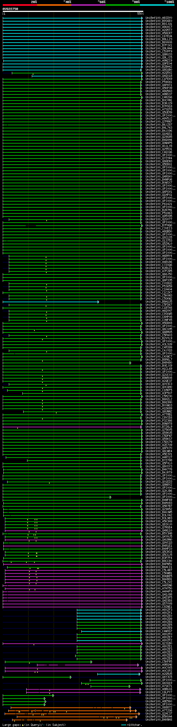Click the 550 end position label
The height and width of the screenshot is (727, 177).
140,14
